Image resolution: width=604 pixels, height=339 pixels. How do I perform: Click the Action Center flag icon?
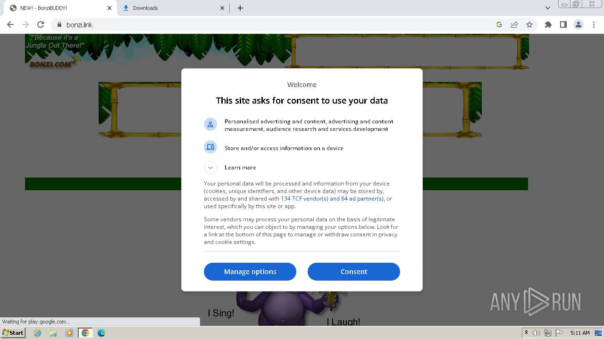pyautogui.click(x=559, y=333)
